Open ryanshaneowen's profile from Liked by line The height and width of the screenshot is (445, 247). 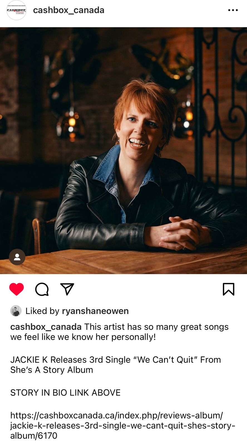click(95, 311)
